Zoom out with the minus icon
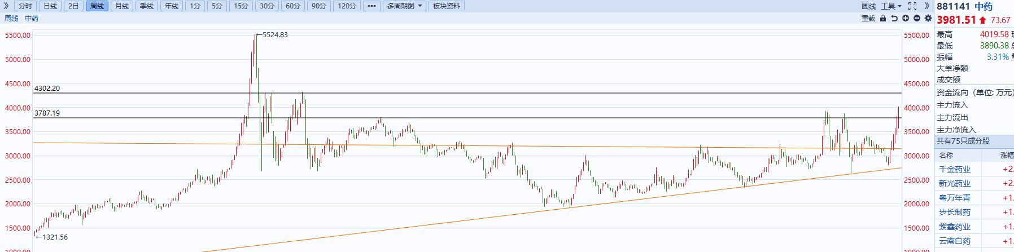This screenshot has height=252, width=1014. (x=917, y=19)
